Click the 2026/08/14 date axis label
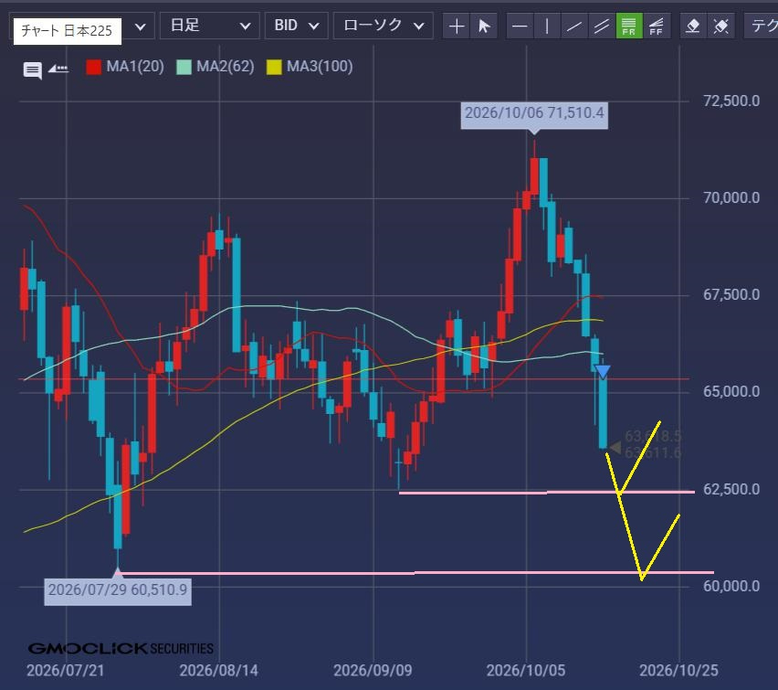 [219, 671]
